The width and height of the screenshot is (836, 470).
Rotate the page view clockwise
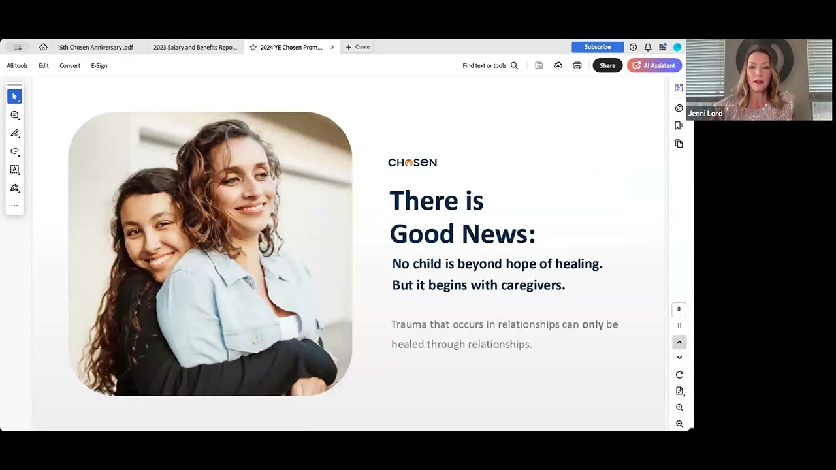coord(679,375)
